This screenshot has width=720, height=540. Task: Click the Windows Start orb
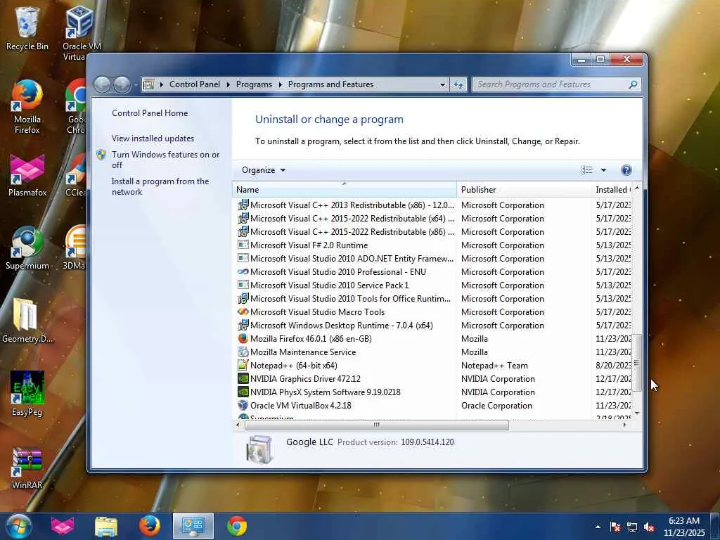pyautogui.click(x=18, y=526)
